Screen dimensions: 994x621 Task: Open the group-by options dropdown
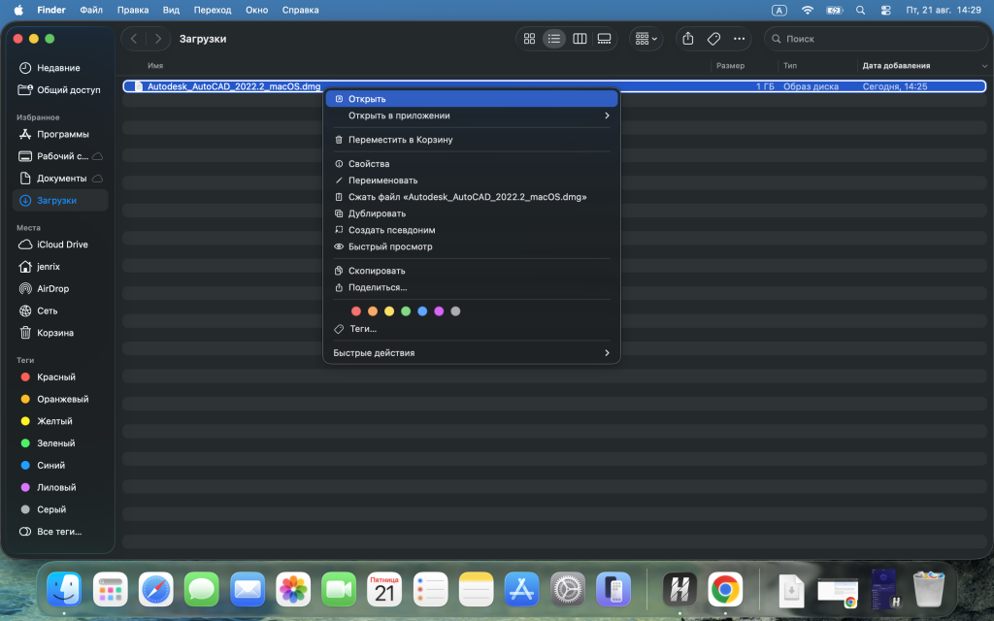(x=646, y=39)
